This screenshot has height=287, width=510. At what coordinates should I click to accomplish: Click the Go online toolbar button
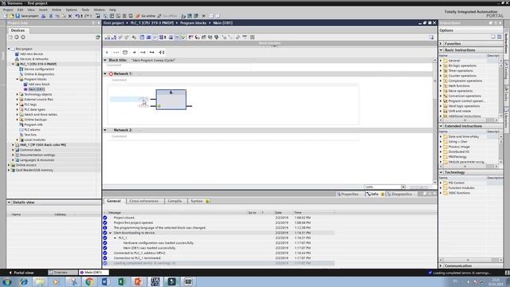coord(145,16)
